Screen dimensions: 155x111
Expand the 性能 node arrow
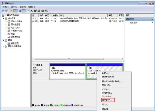(6, 34)
